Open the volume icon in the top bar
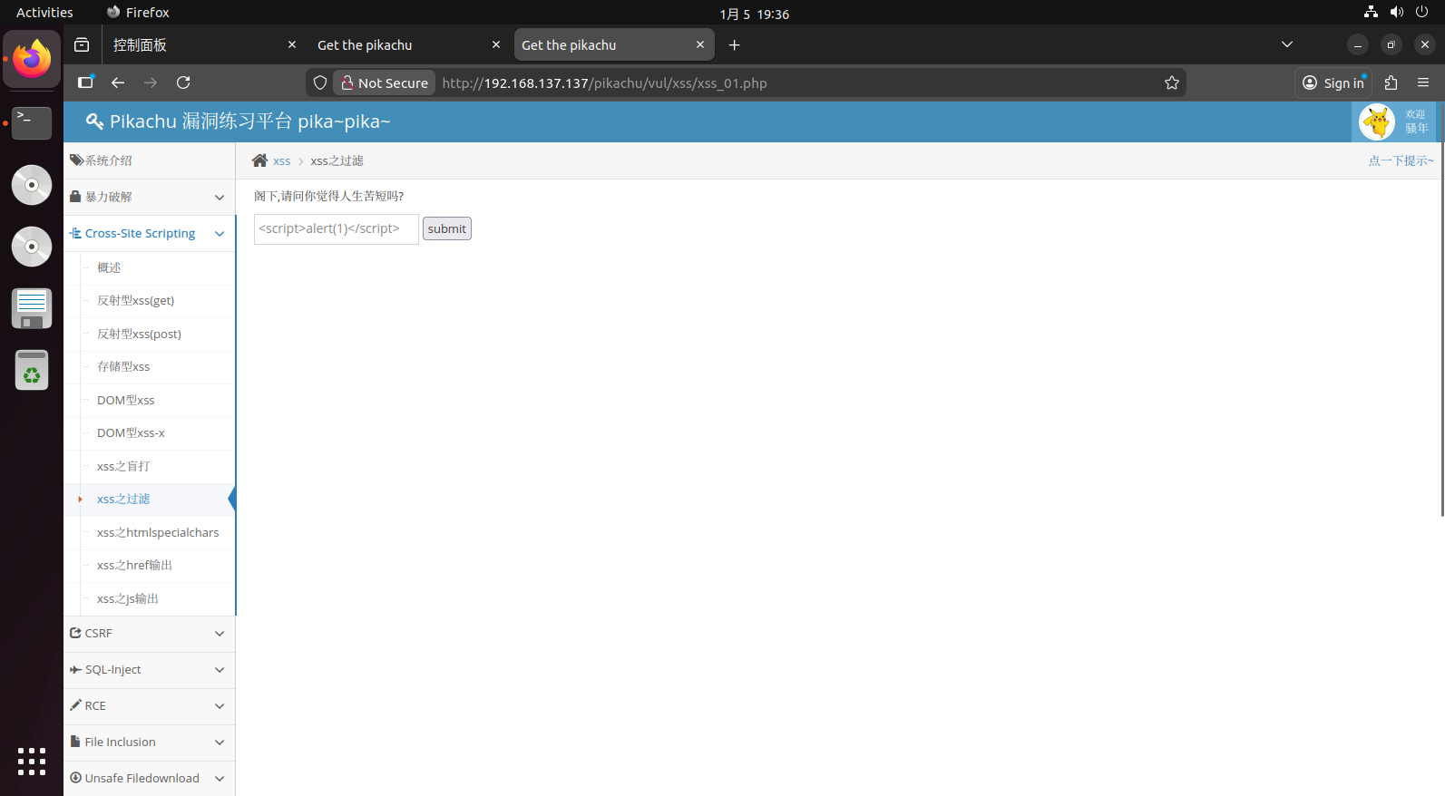This screenshot has height=796, width=1445. tap(1397, 13)
